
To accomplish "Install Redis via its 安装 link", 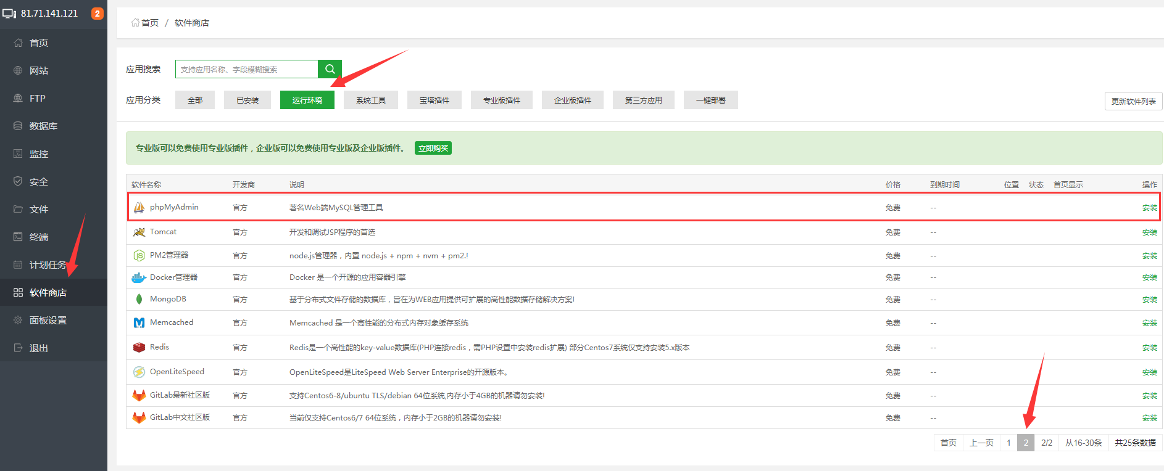I will [1150, 348].
